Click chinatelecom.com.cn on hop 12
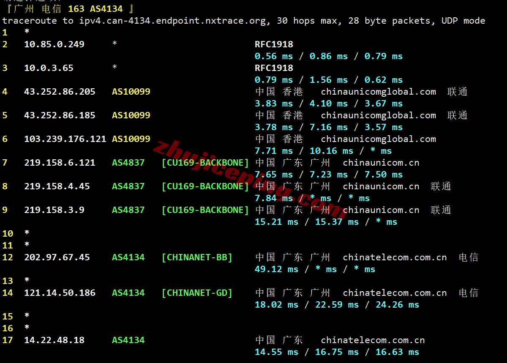The height and width of the screenshot is (363, 507). [x=395, y=257]
